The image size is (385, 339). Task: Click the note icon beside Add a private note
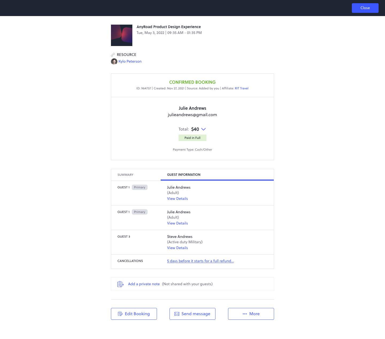pyautogui.click(x=120, y=284)
